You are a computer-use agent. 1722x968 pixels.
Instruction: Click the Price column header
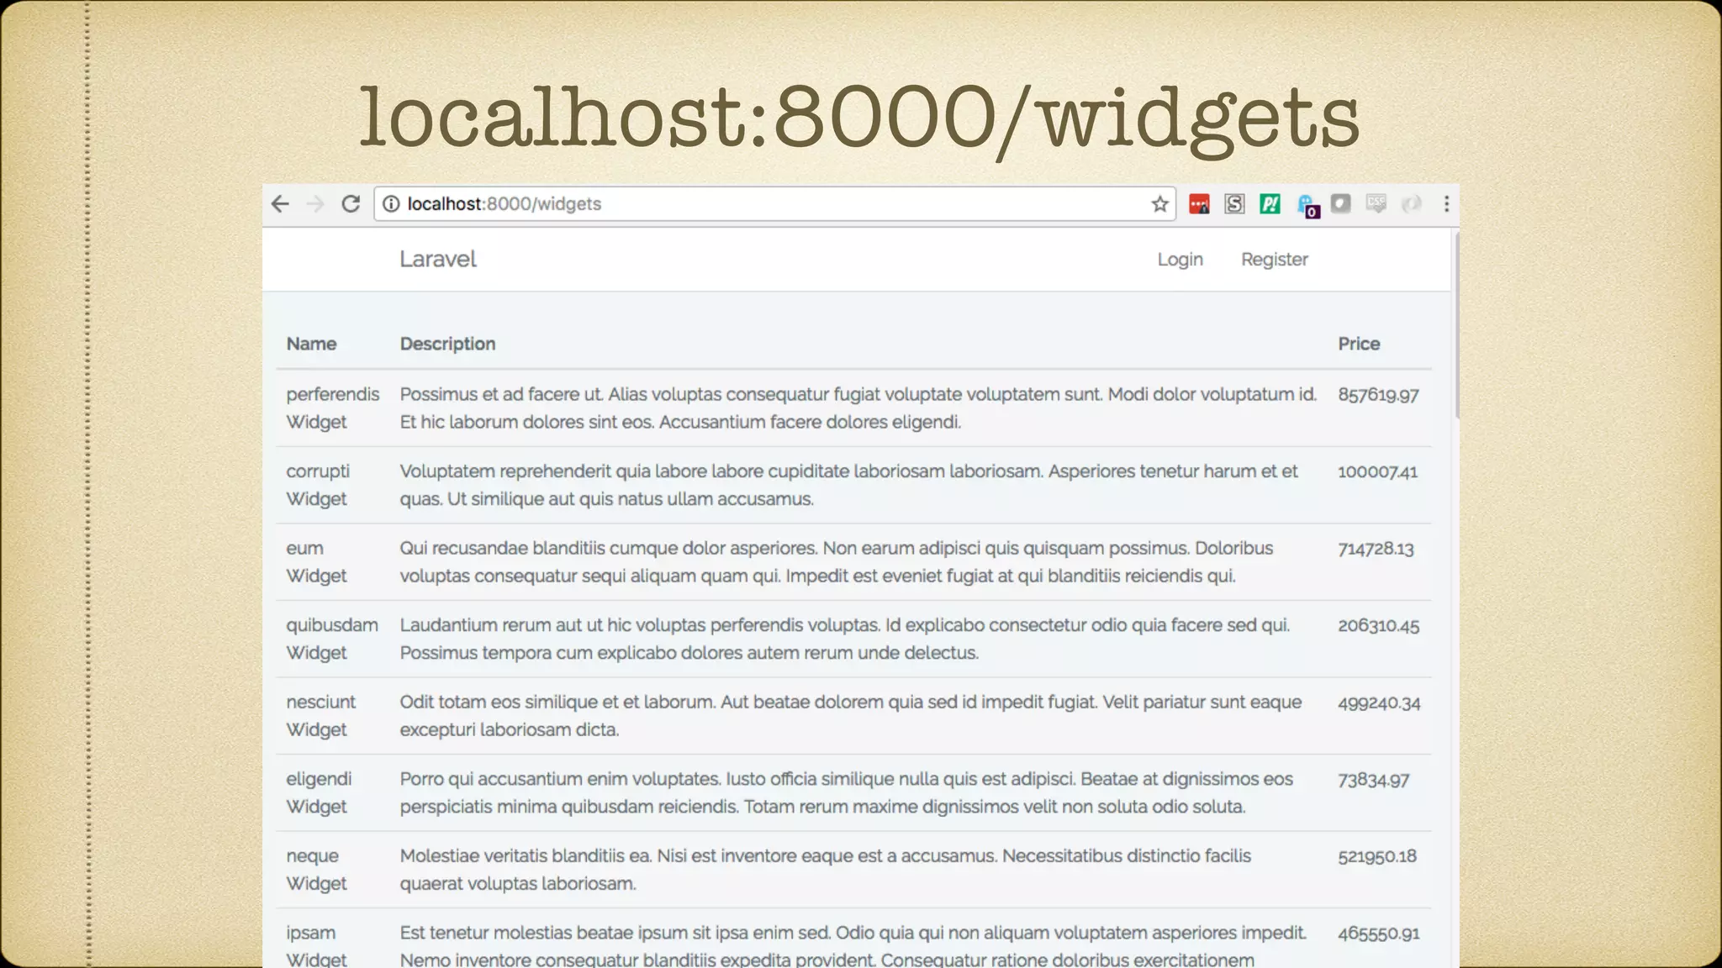(x=1359, y=344)
